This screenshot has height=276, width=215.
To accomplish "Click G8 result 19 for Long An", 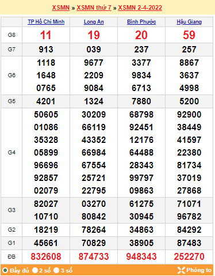I will 94,35.
